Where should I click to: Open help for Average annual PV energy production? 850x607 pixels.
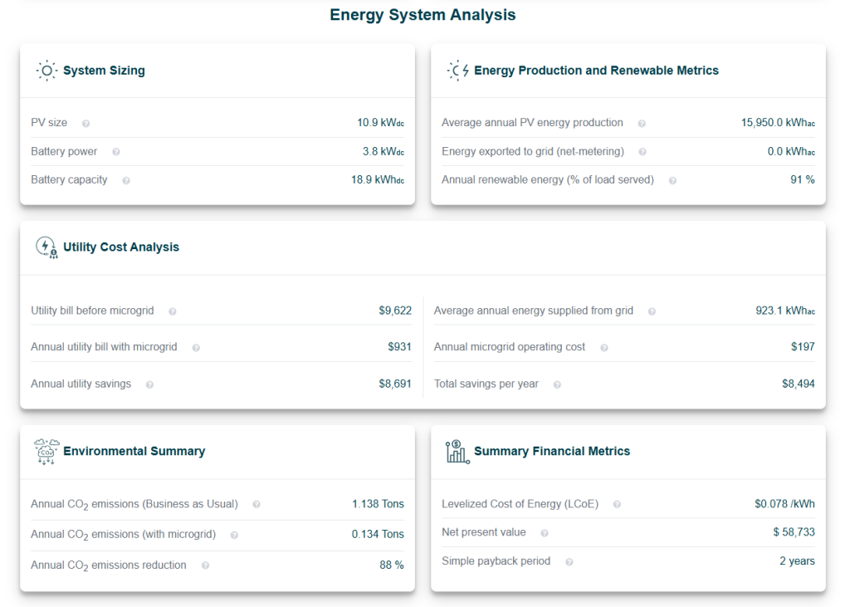[642, 123]
